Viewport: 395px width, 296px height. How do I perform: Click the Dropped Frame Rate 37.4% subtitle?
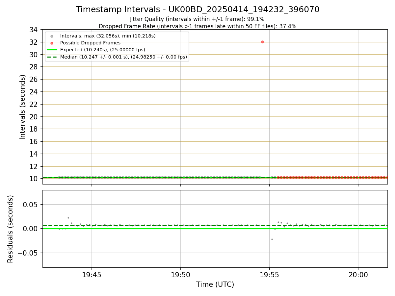tap(197, 26)
